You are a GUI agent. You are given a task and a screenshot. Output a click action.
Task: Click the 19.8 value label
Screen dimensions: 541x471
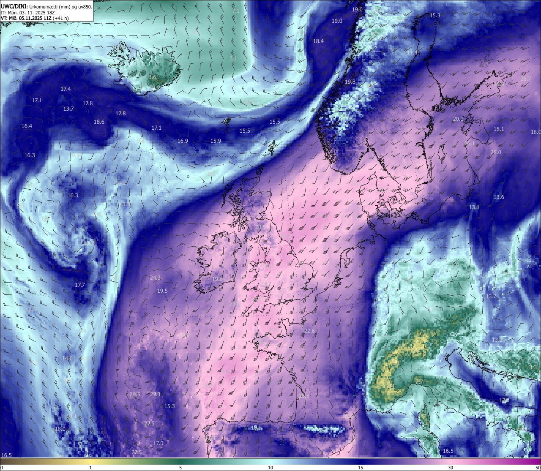(350, 82)
